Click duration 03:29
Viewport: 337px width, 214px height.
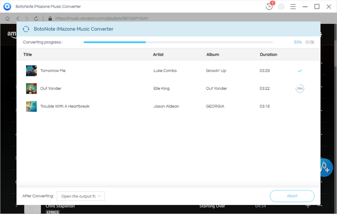click(265, 71)
